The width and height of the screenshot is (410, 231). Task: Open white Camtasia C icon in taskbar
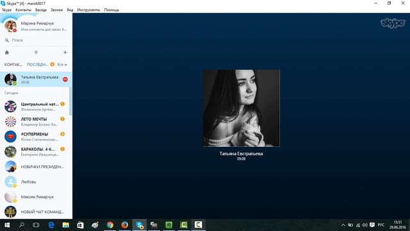point(198,225)
